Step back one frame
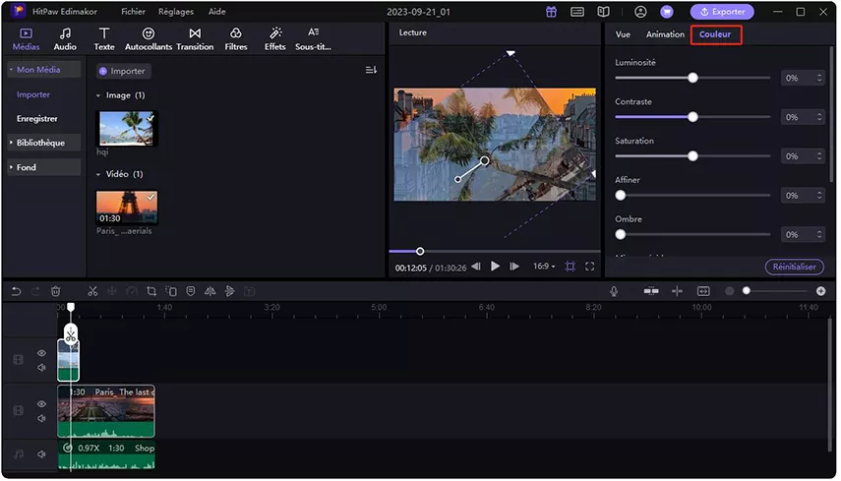Image resolution: width=841 pixels, height=481 pixels. coord(476,267)
